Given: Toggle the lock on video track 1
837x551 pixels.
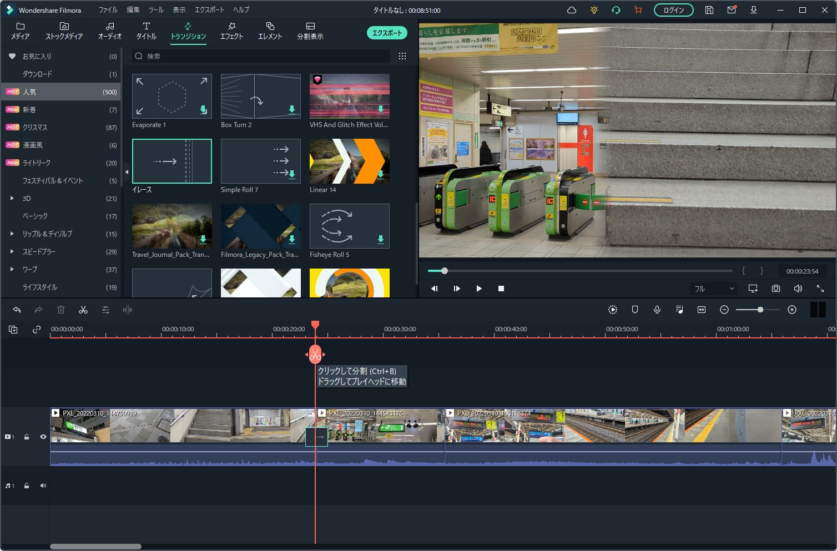Looking at the screenshot, I should 26,437.
